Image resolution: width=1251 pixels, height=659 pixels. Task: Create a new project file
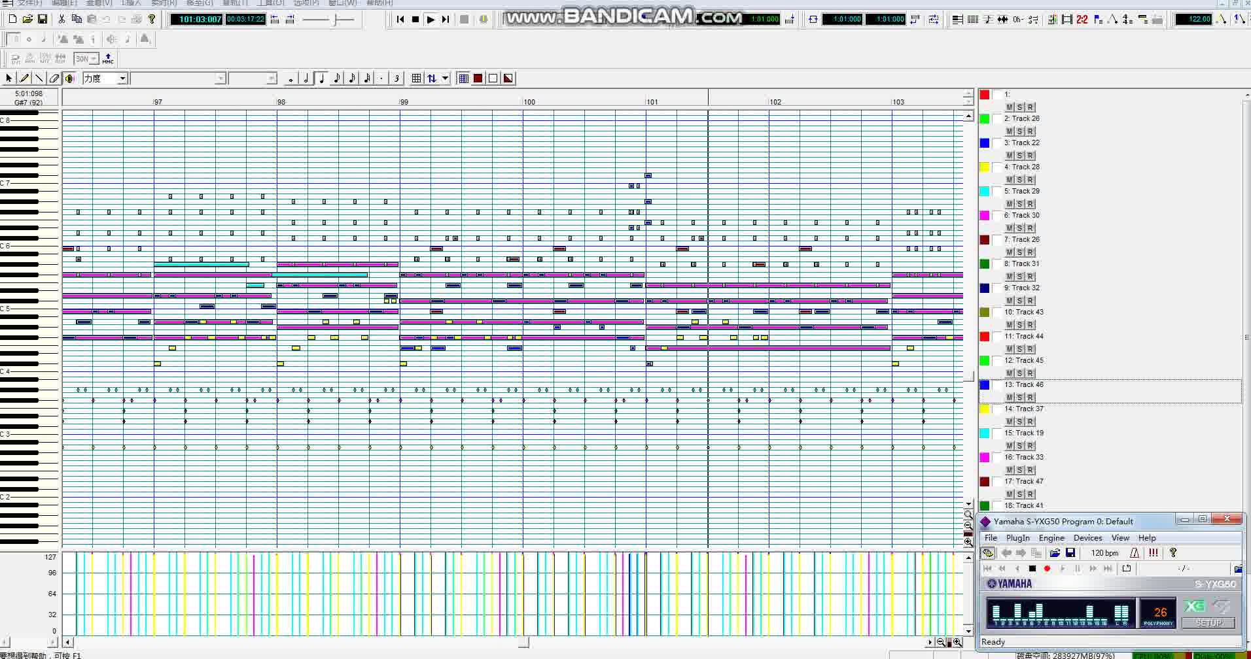pos(12,20)
